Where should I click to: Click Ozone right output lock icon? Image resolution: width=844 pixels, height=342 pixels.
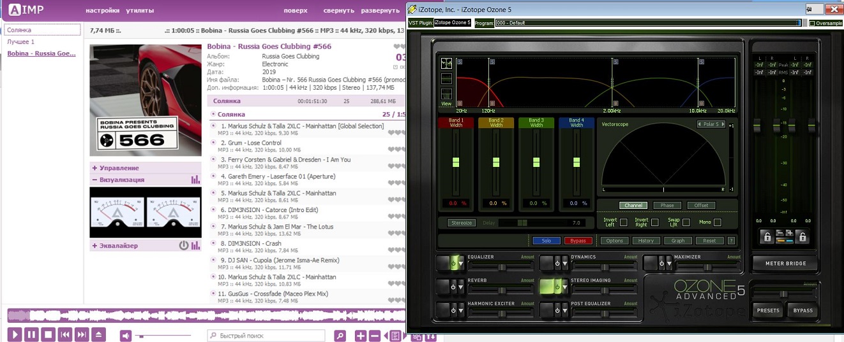(803, 237)
